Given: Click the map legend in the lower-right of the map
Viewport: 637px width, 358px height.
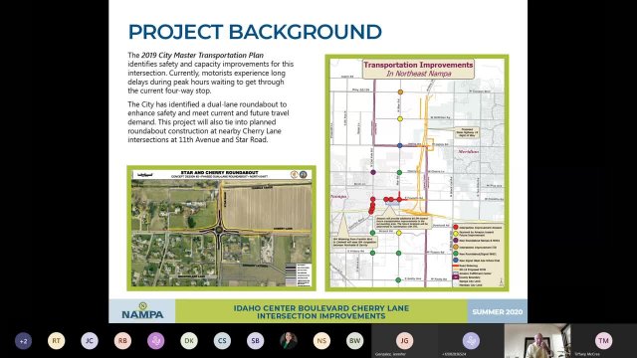Looking at the screenshot, I should pos(478,256).
